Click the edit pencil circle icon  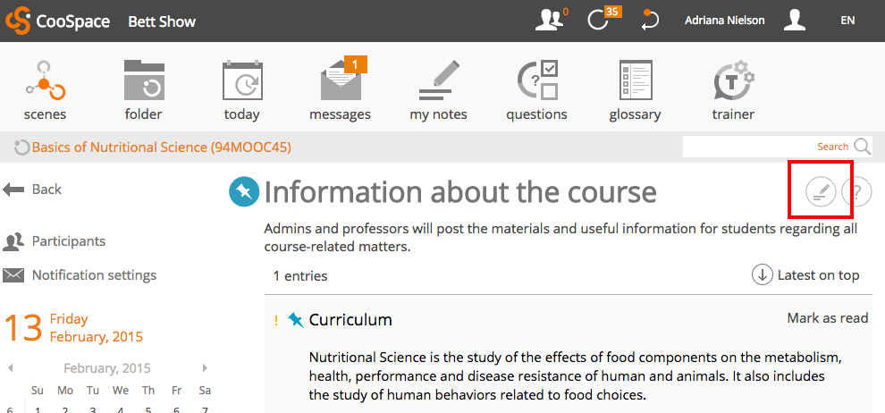click(820, 192)
